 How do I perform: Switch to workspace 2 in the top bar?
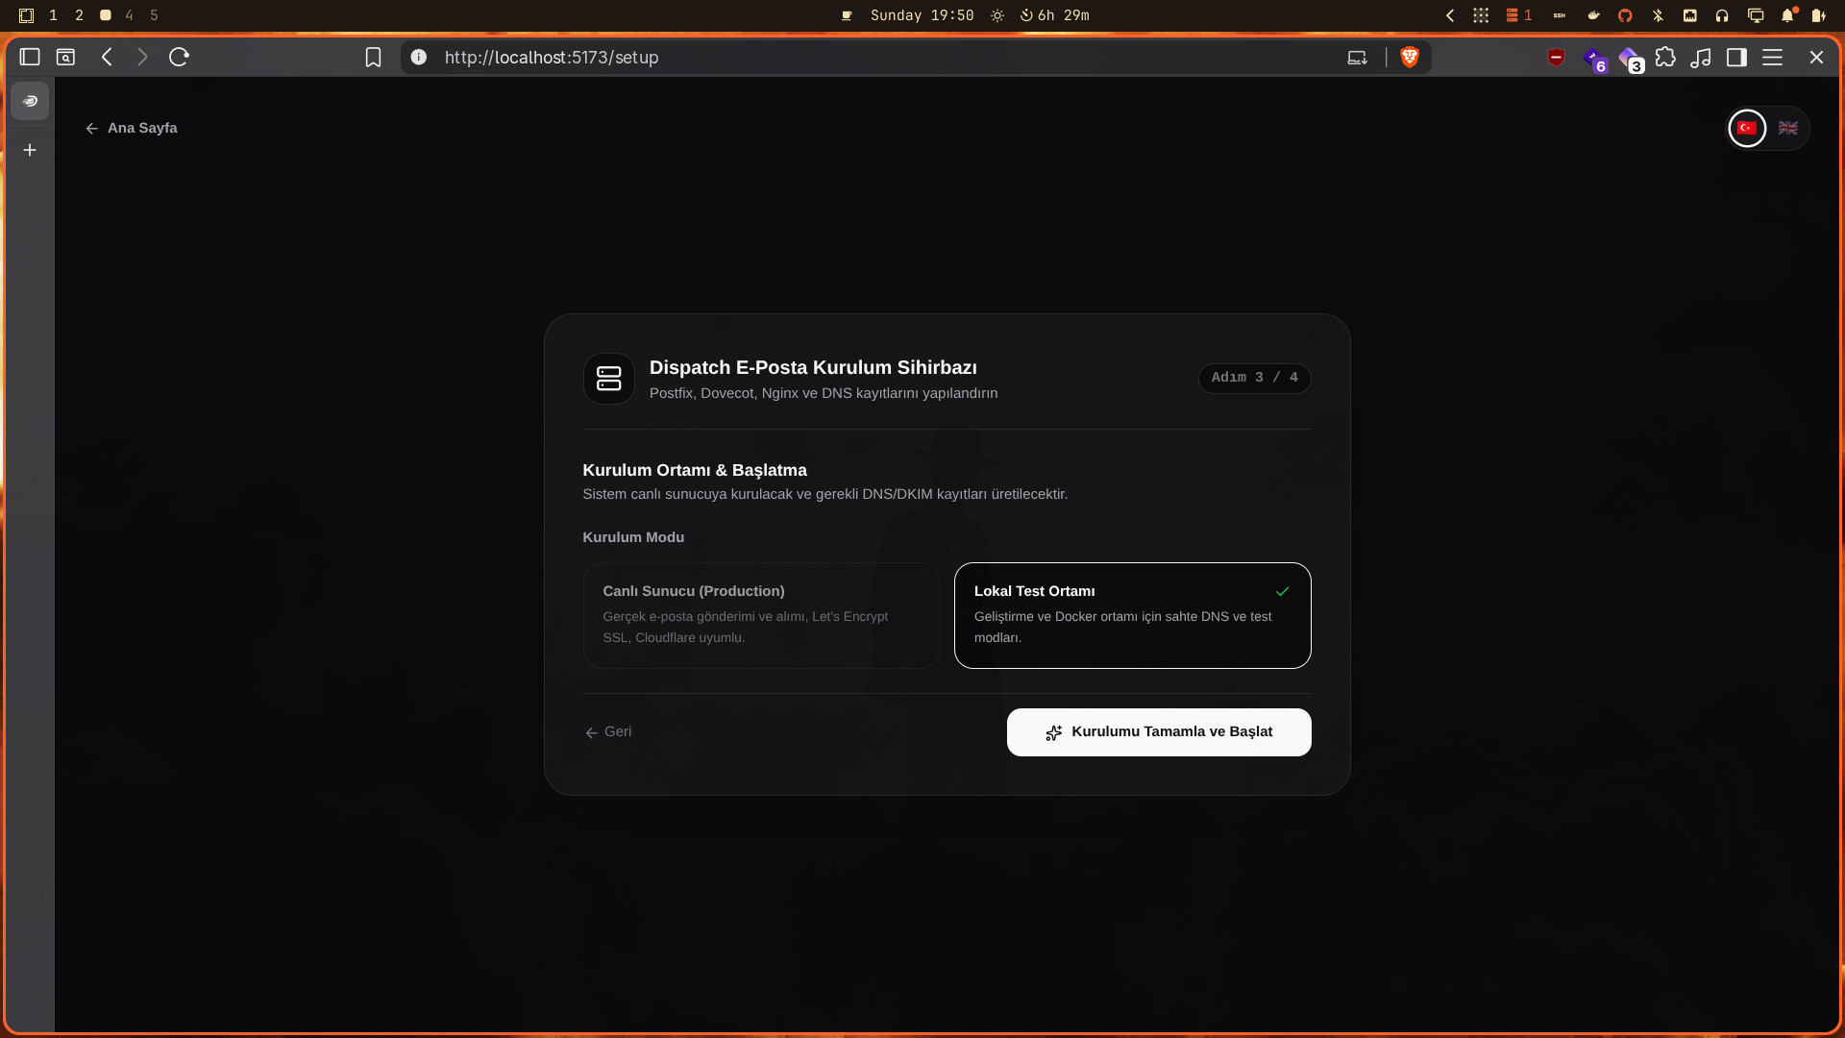tap(79, 15)
